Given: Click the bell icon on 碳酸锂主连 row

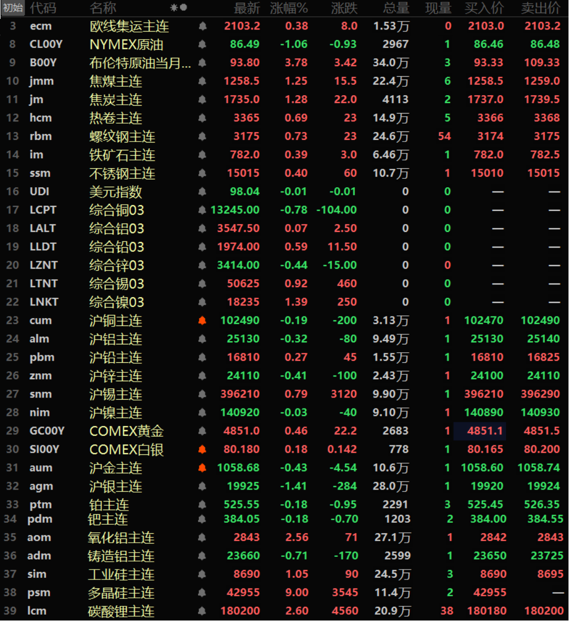Looking at the screenshot, I should (x=202, y=611).
